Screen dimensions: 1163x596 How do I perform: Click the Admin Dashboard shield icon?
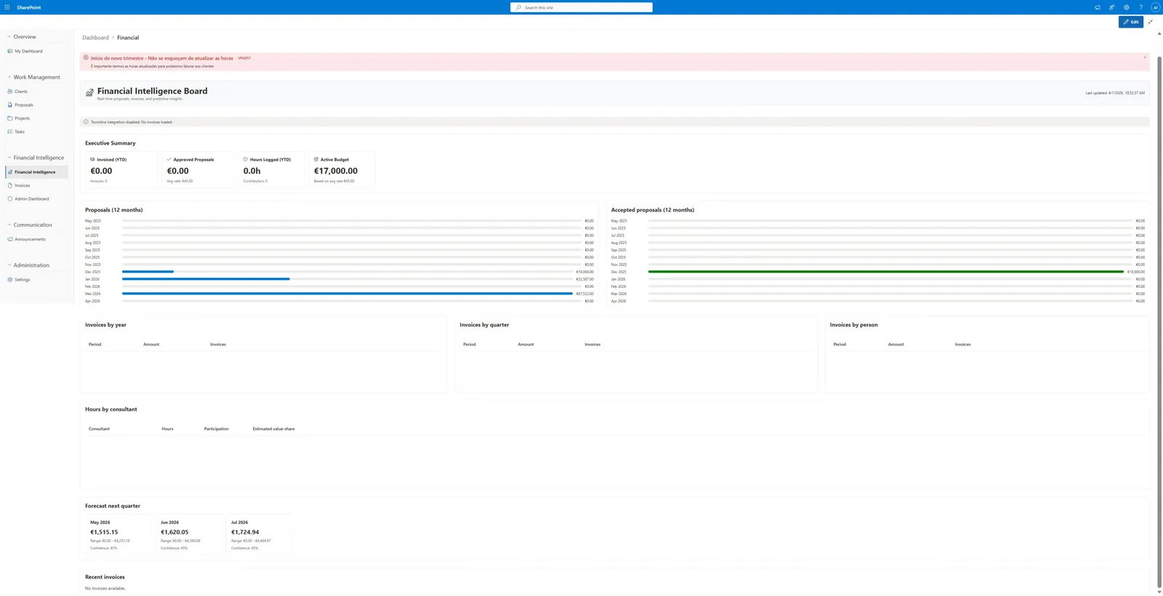click(10, 198)
